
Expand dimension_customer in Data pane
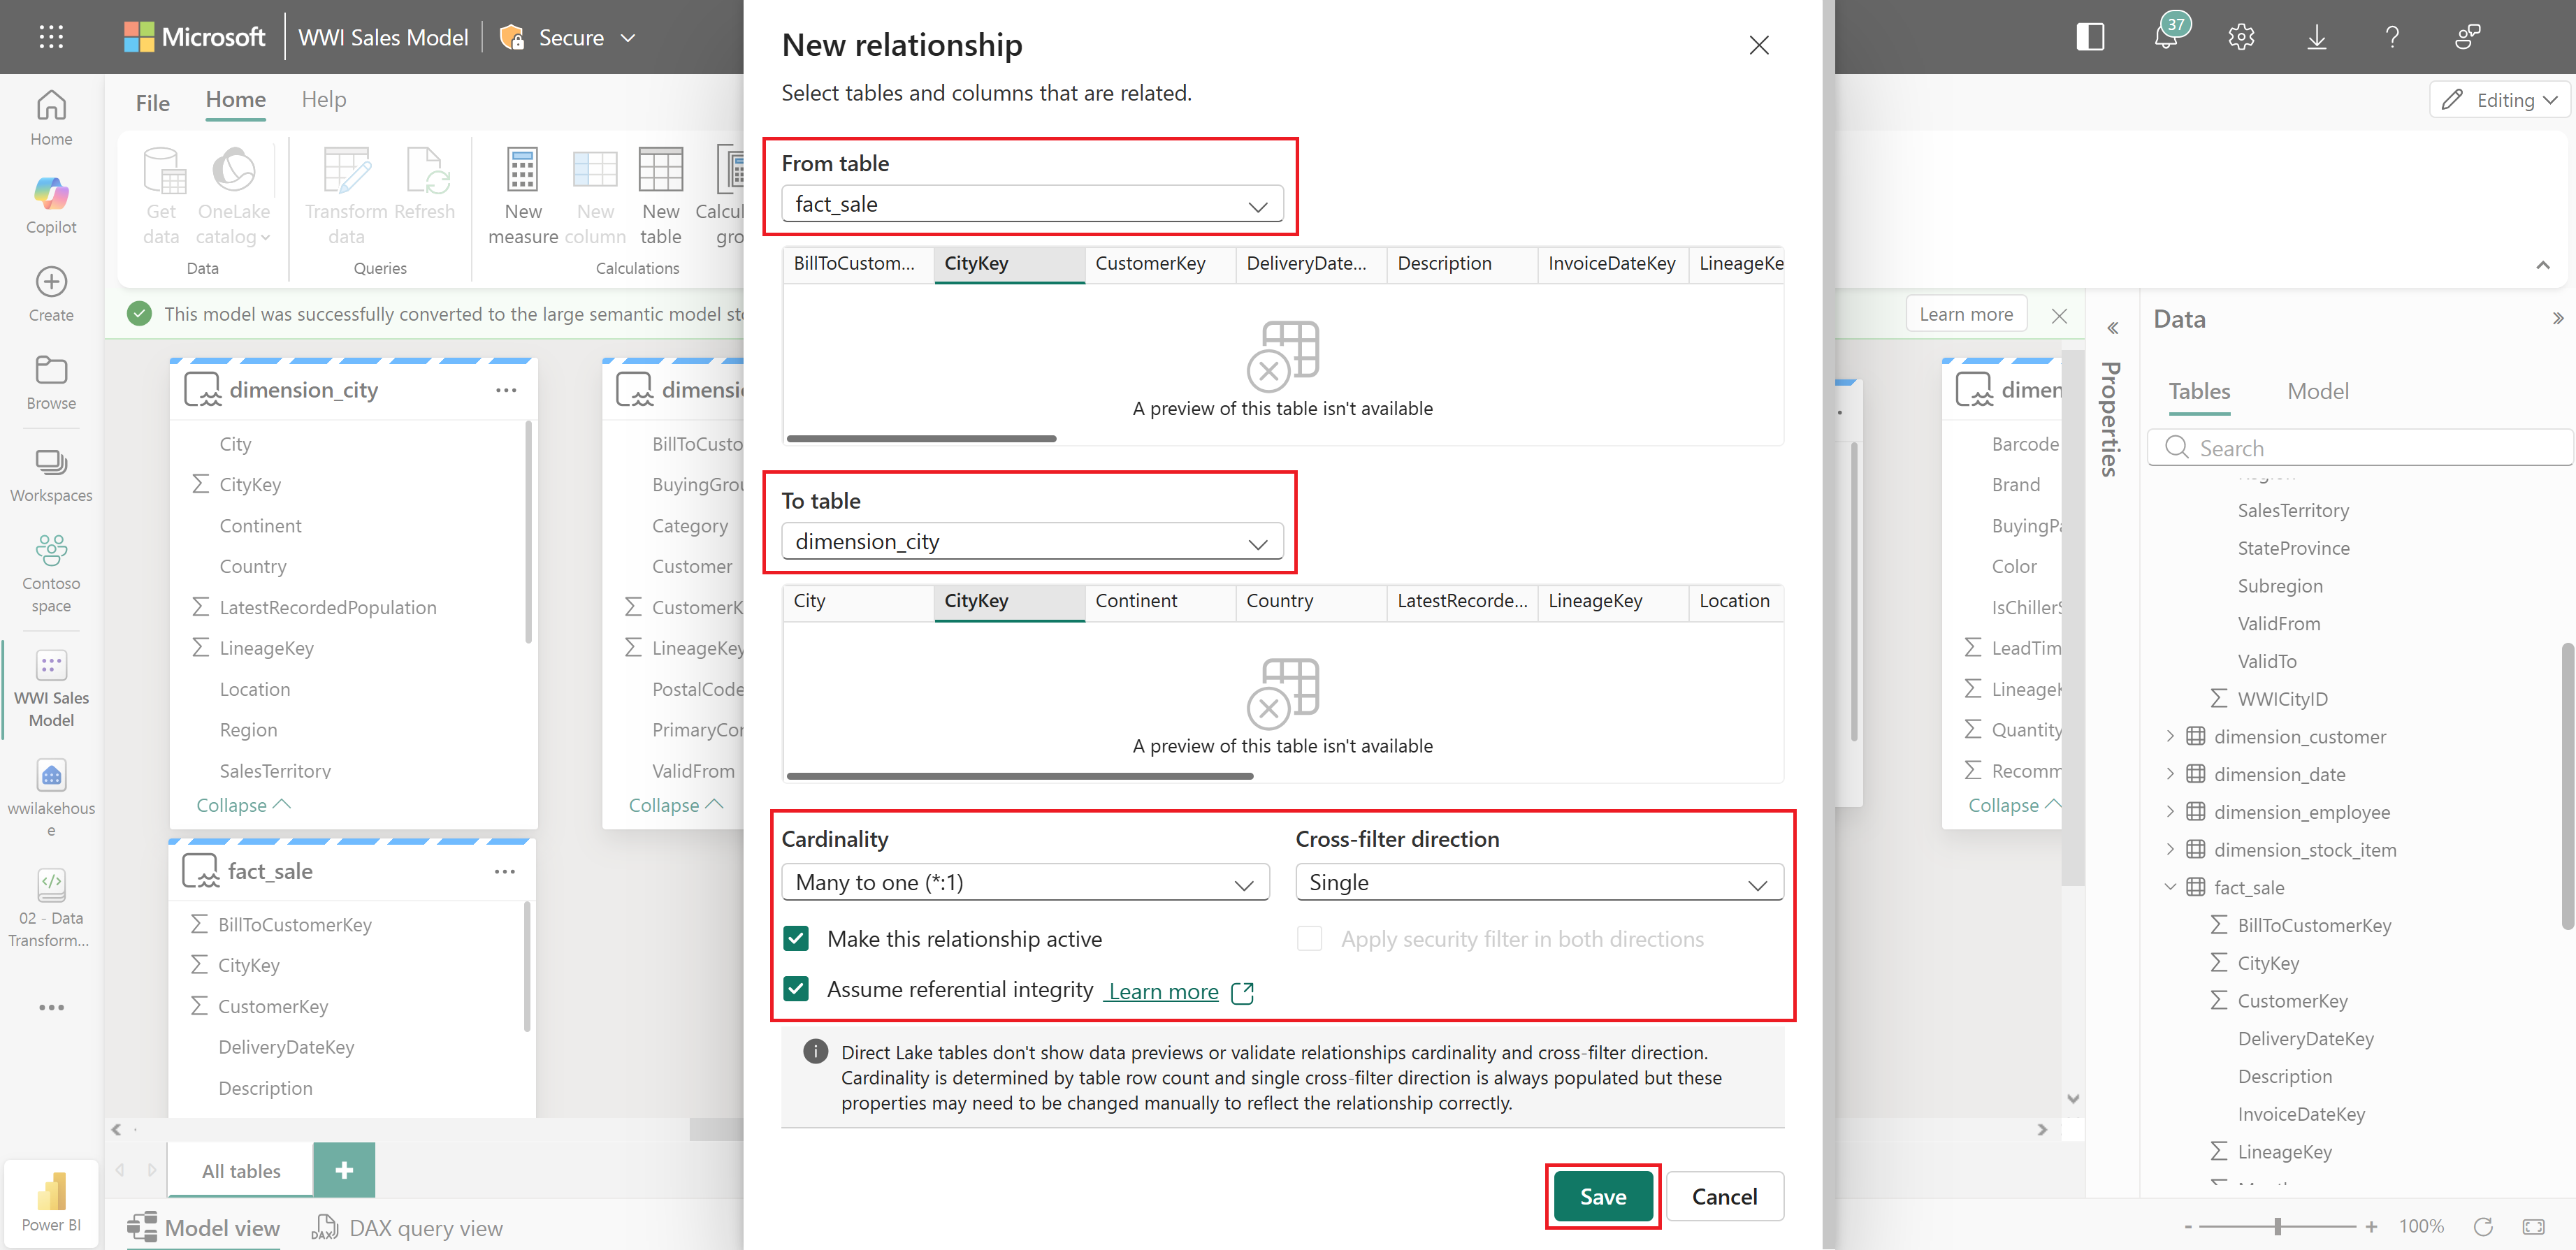coord(2169,736)
